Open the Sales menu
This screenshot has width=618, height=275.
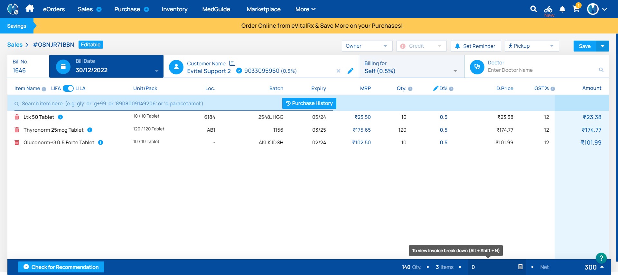85,9
